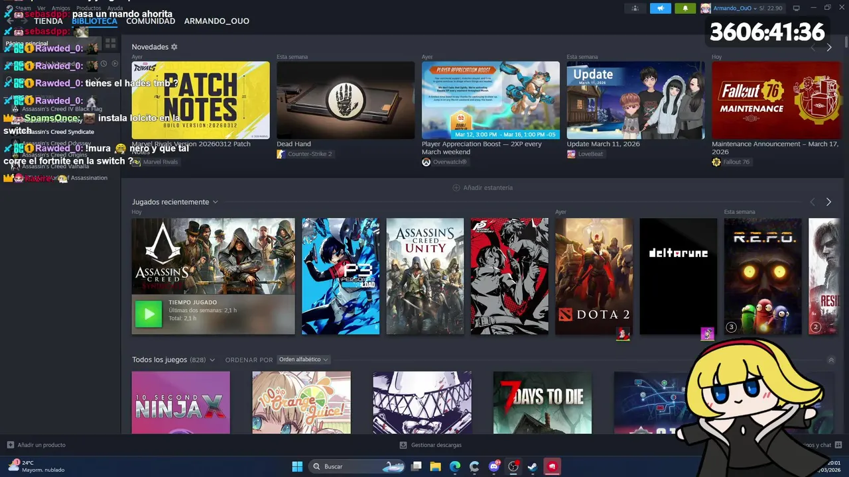Open Discord from the taskbar
849x477 pixels.
pos(494,466)
